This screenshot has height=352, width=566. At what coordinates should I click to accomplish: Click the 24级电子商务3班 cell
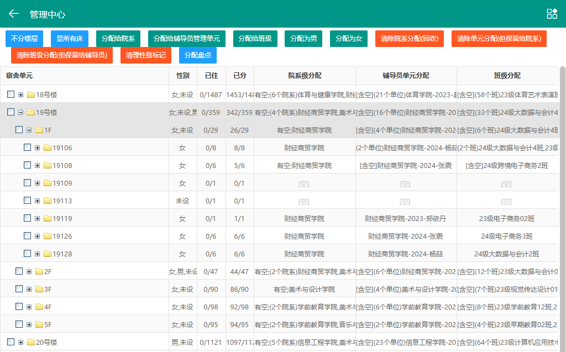507,236
